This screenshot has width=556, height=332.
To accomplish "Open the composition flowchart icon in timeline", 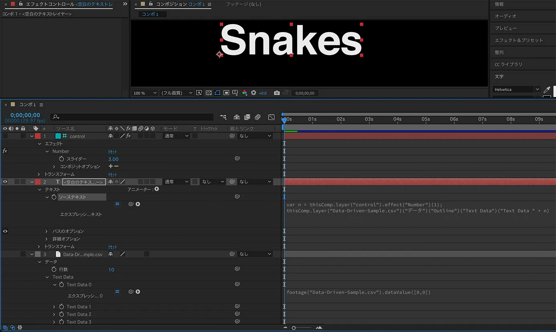I will (223, 117).
